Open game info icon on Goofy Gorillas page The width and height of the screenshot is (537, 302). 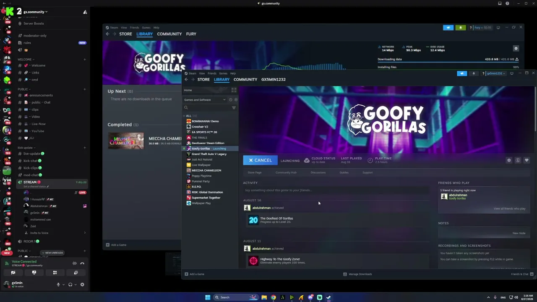[518, 160]
